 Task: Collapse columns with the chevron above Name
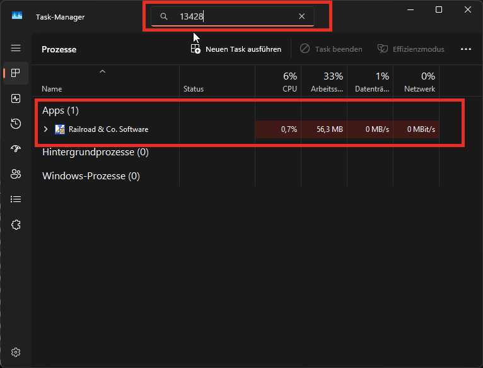click(102, 72)
